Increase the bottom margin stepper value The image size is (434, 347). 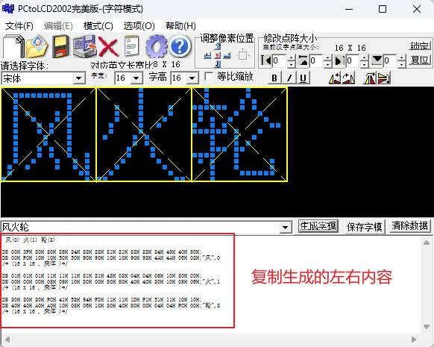pyautogui.click(x=402, y=57)
